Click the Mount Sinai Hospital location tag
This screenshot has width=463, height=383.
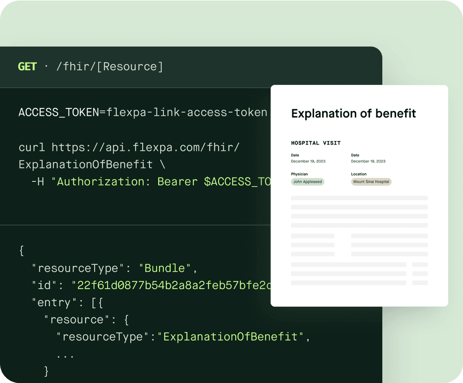[371, 182]
